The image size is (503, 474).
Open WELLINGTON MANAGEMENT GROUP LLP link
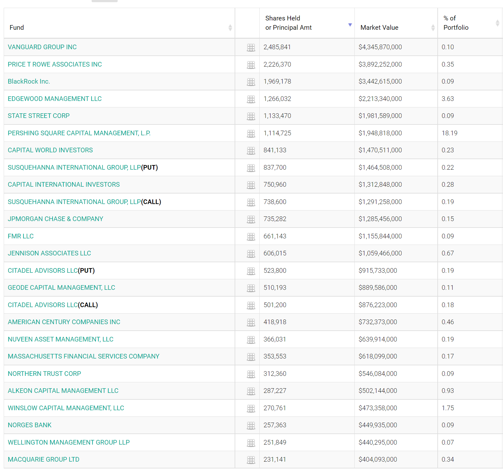tap(69, 442)
